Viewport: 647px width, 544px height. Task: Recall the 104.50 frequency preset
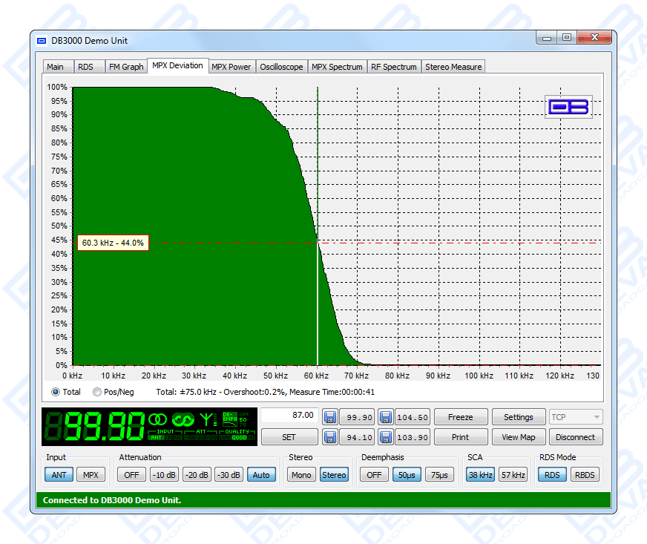tap(412, 417)
